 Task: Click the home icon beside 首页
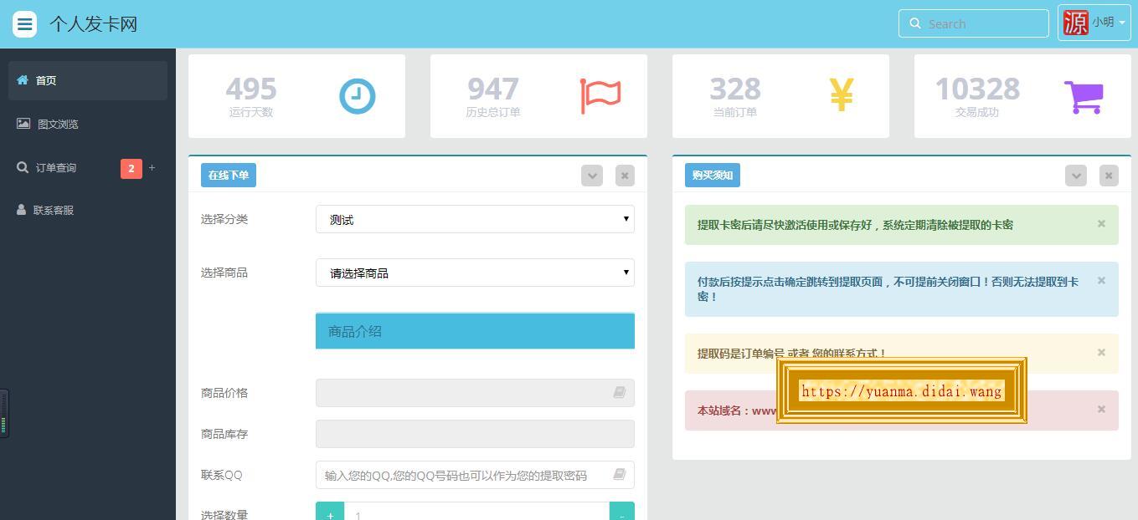tap(23, 80)
